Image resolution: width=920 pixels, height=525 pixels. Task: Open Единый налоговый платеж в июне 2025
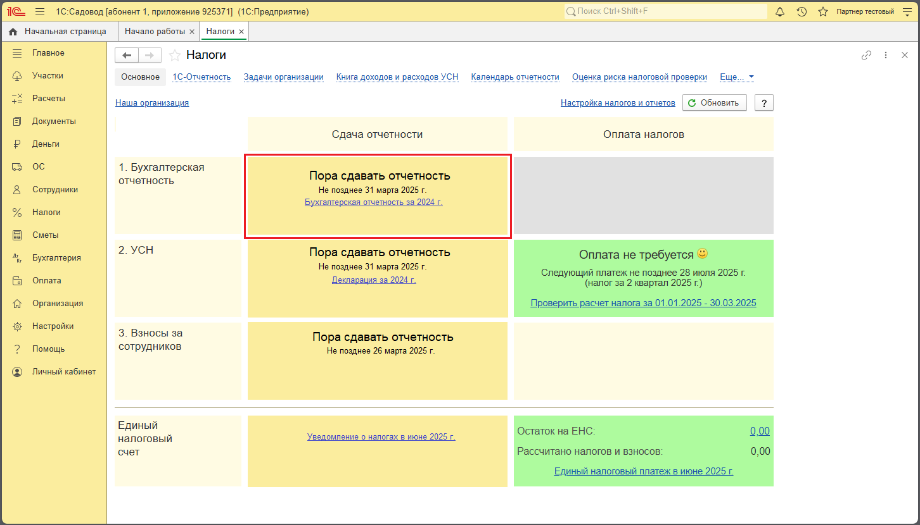coord(644,471)
